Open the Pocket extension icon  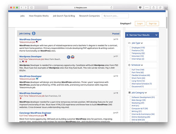[140, 8]
